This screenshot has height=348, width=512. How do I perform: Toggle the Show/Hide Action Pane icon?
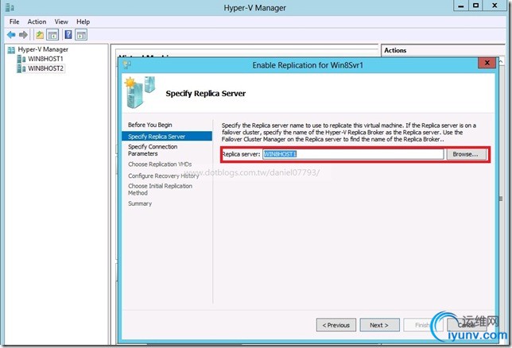tap(81, 35)
